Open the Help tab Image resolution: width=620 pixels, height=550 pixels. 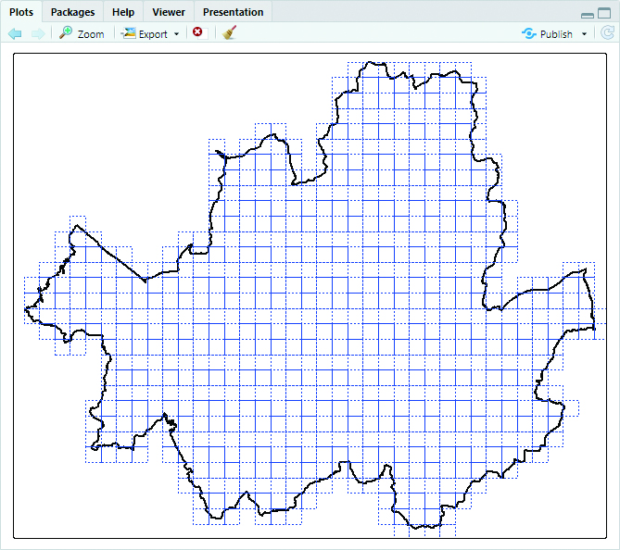tap(123, 12)
